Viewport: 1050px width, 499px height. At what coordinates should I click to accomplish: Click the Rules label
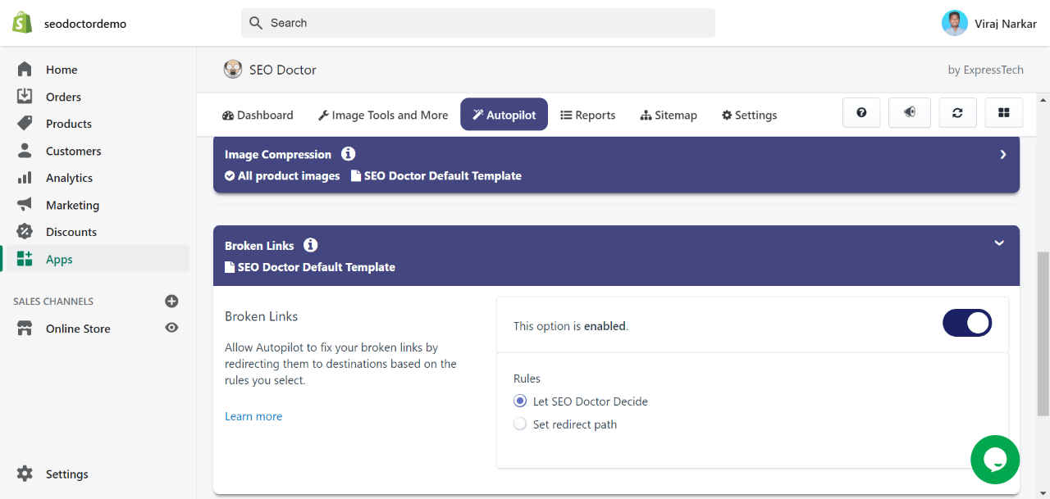click(527, 379)
